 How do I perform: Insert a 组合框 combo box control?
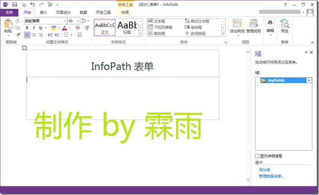pos(193,27)
